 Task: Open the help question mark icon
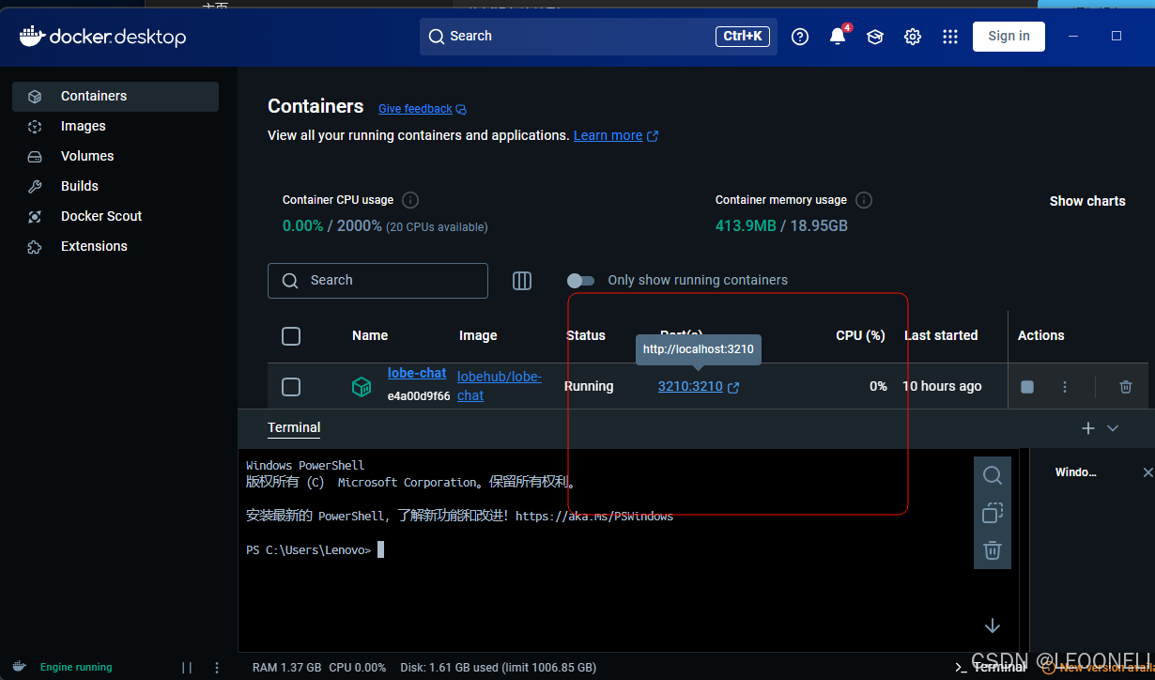[800, 37]
